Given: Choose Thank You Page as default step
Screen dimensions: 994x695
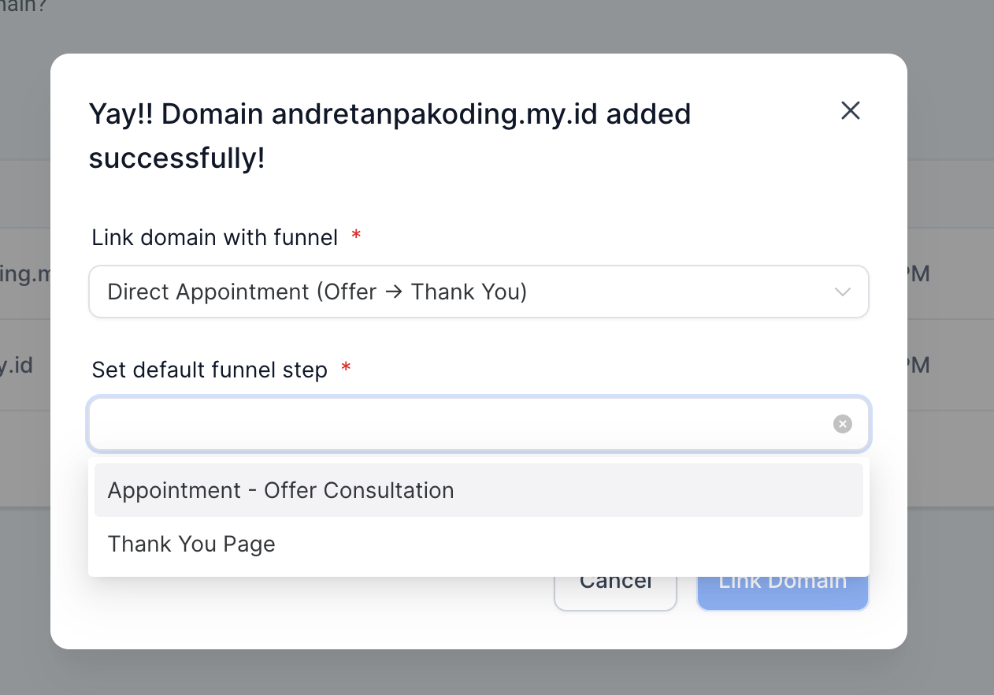Looking at the screenshot, I should [x=191, y=544].
